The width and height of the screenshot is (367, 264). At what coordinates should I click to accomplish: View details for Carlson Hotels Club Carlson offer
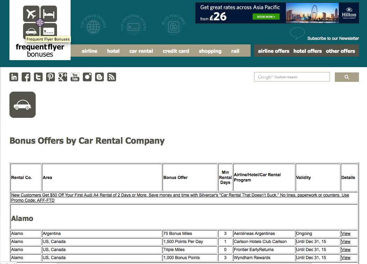[x=346, y=242]
